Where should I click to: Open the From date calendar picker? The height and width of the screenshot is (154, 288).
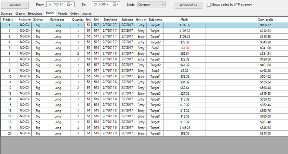70,4
